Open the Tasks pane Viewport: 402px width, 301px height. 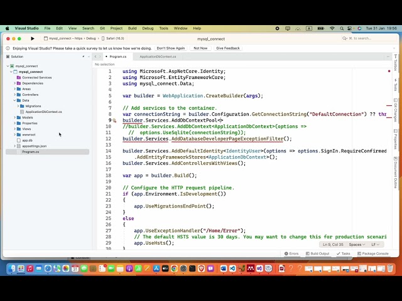[344, 253]
